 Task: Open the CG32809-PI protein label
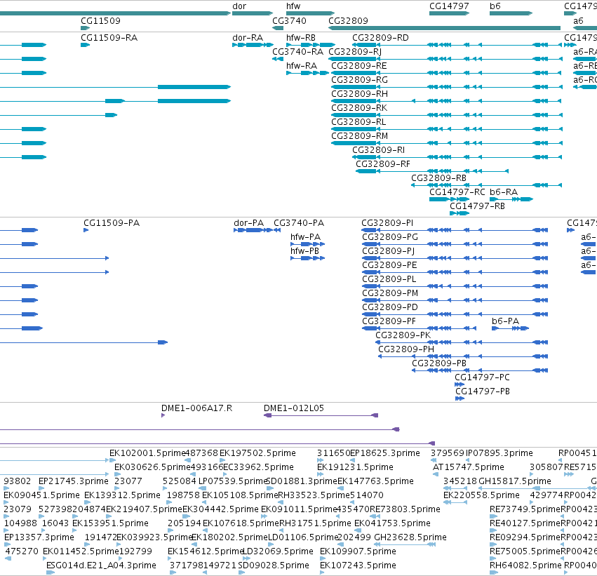click(387, 223)
